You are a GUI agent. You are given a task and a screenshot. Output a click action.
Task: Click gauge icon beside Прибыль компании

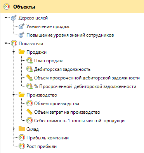point(22,137)
